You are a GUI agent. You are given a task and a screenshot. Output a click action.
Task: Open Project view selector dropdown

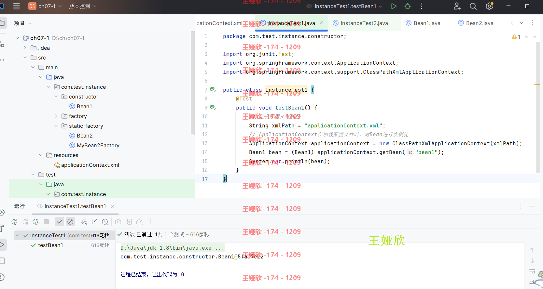pyautogui.click(x=23, y=23)
